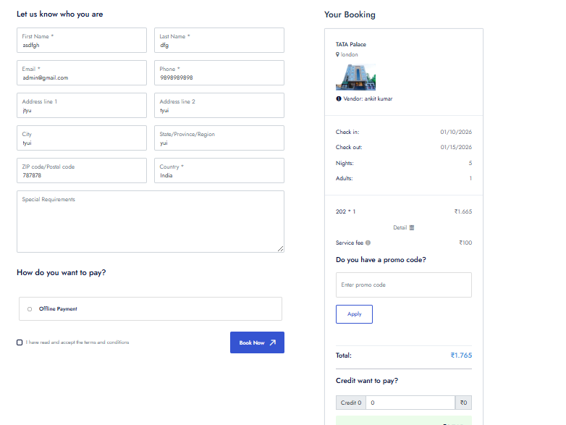Select the Offline Payment radio button

tap(30, 309)
